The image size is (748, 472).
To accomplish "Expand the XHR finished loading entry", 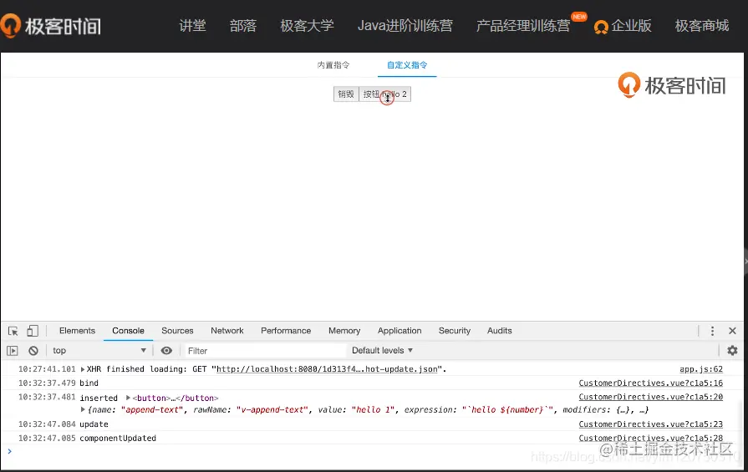I will point(83,369).
